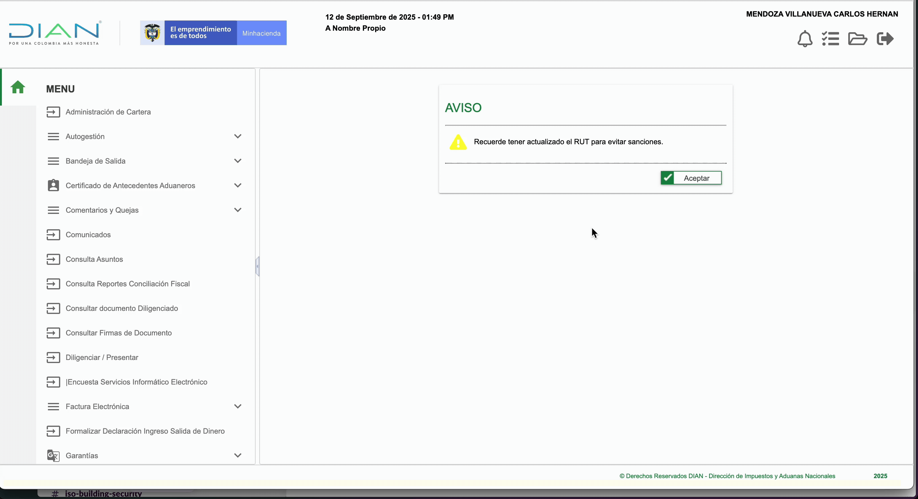Click Certificado de Antecedentes Aduaneros label

click(131, 186)
